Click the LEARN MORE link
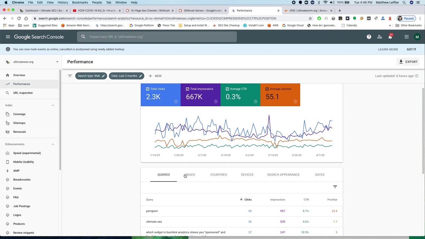Image resolution: width=425 pixels, height=239 pixels. pyautogui.click(x=388, y=49)
